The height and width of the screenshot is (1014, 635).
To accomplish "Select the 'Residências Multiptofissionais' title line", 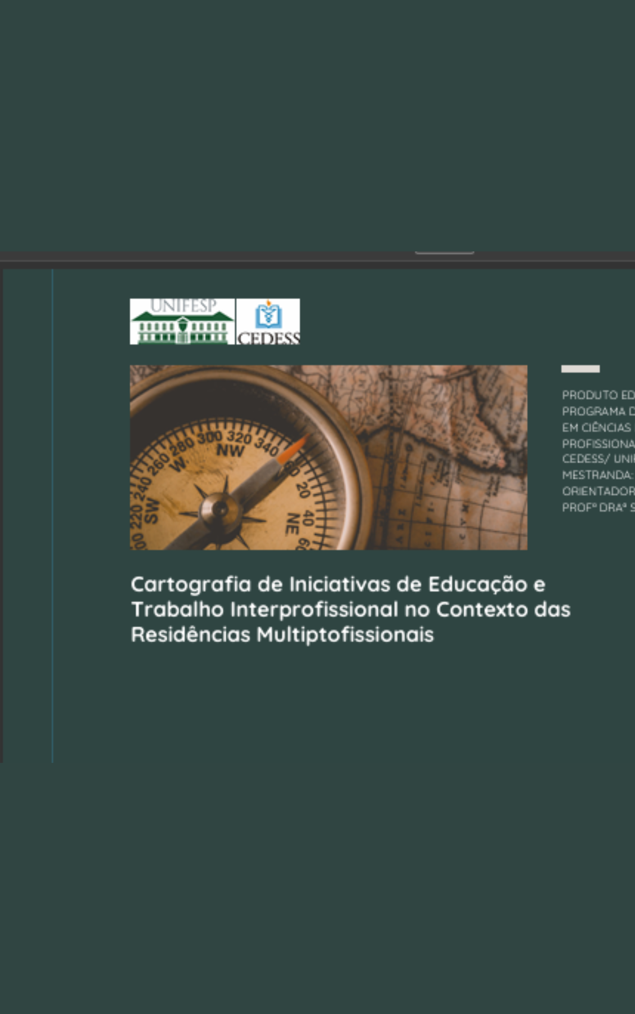I will (282, 635).
